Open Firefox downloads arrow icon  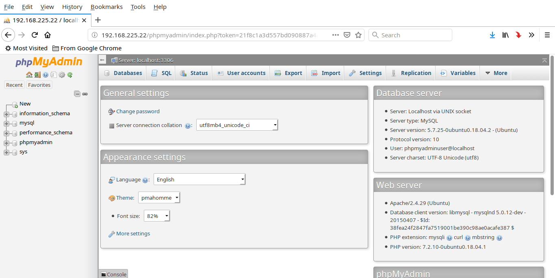[492, 35]
